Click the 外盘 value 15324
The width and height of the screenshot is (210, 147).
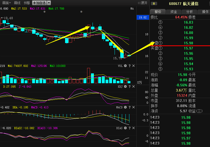(182, 95)
